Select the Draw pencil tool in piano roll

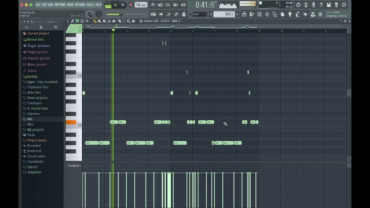pyautogui.click(x=95, y=21)
